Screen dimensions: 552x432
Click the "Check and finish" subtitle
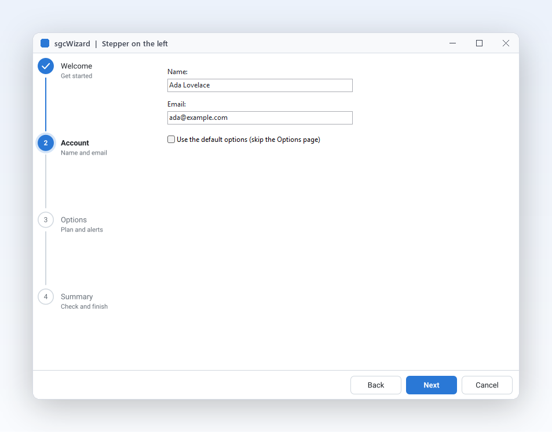click(x=84, y=307)
